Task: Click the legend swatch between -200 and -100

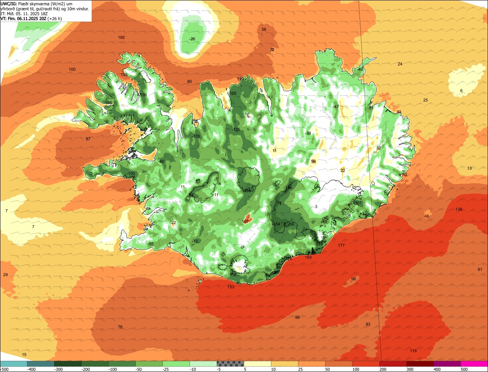Action: pos(95,364)
